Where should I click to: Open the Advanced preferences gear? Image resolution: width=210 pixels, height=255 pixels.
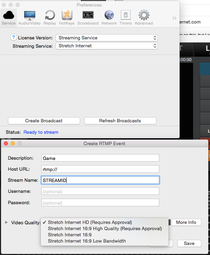(144, 17)
